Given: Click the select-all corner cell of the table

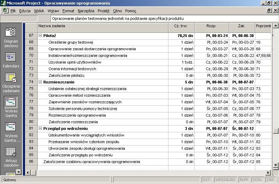Looking at the screenshot, I should click(31, 28).
